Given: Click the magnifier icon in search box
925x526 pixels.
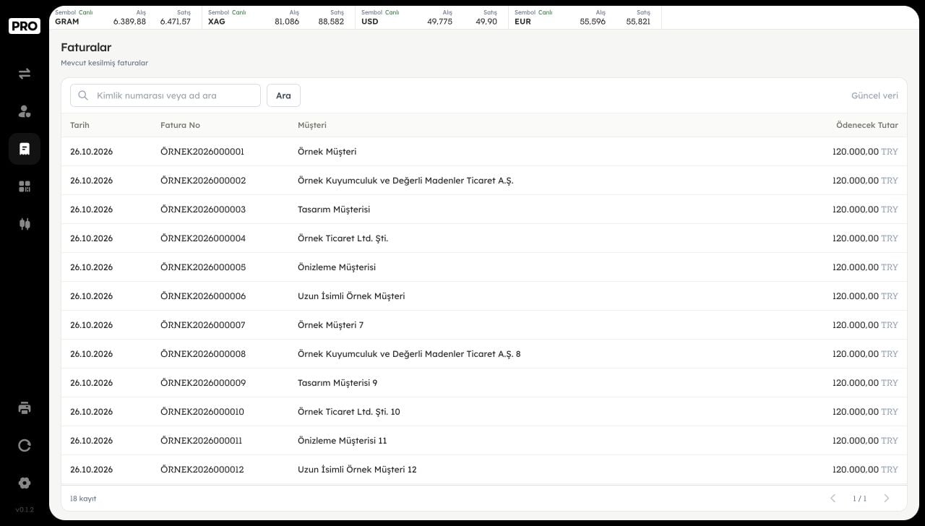Looking at the screenshot, I should [83, 95].
